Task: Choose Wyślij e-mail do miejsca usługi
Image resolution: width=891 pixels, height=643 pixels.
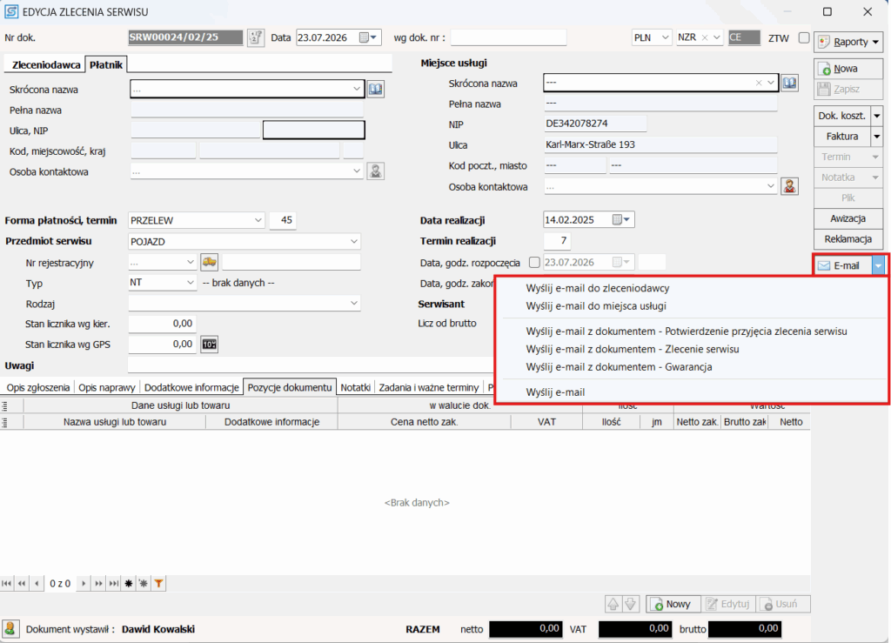Action: [x=596, y=305]
